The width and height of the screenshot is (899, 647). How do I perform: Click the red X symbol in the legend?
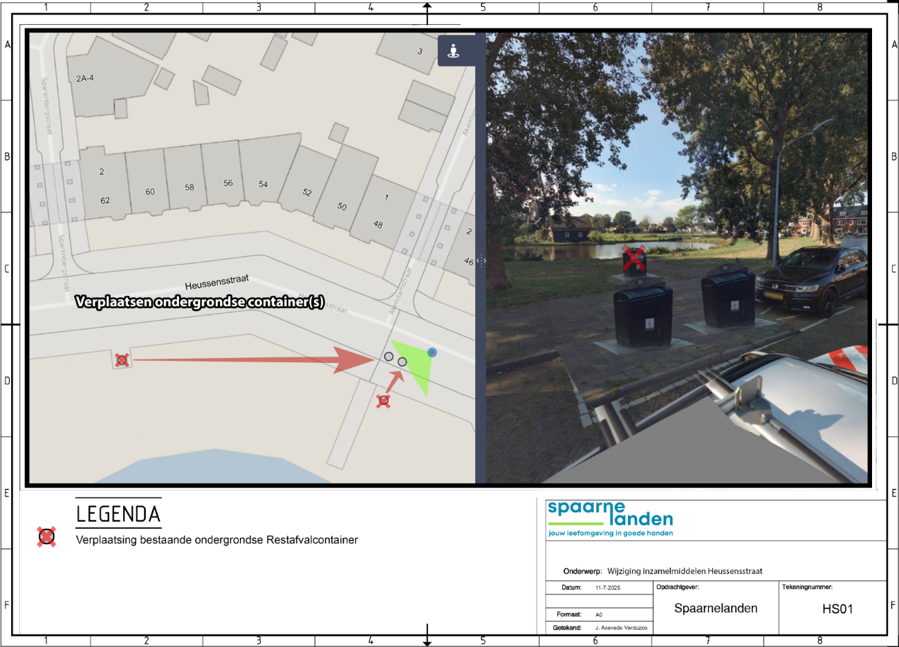46,536
